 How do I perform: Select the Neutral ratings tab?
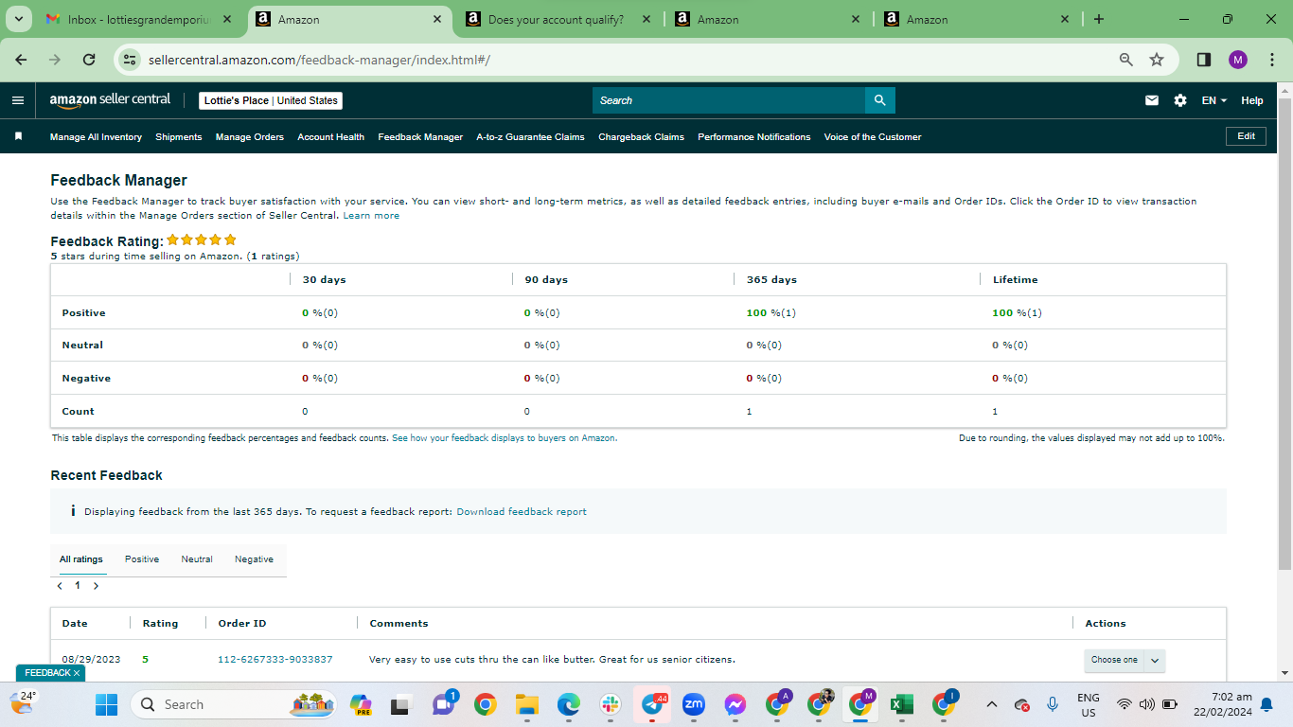coord(197,559)
